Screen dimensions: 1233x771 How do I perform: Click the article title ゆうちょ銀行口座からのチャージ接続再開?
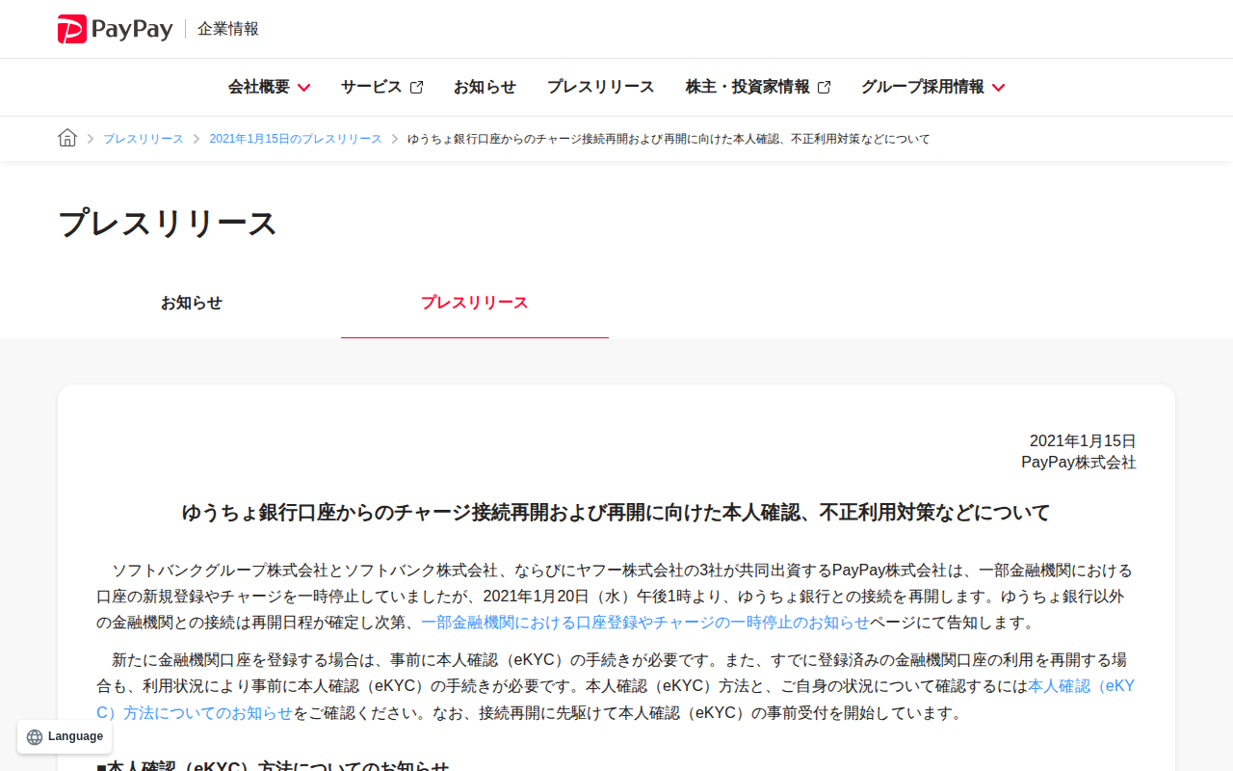coord(616,513)
